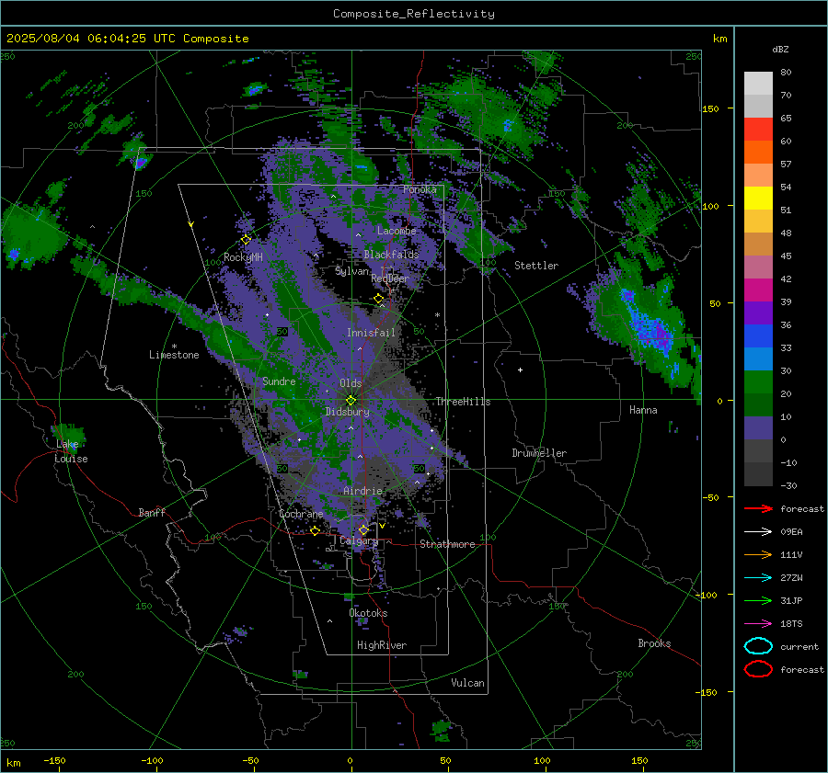Image resolution: width=828 pixels, height=773 pixels.
Task: Click the Innisfail city label
Action: pyautogui.click(x=371, y=333)
